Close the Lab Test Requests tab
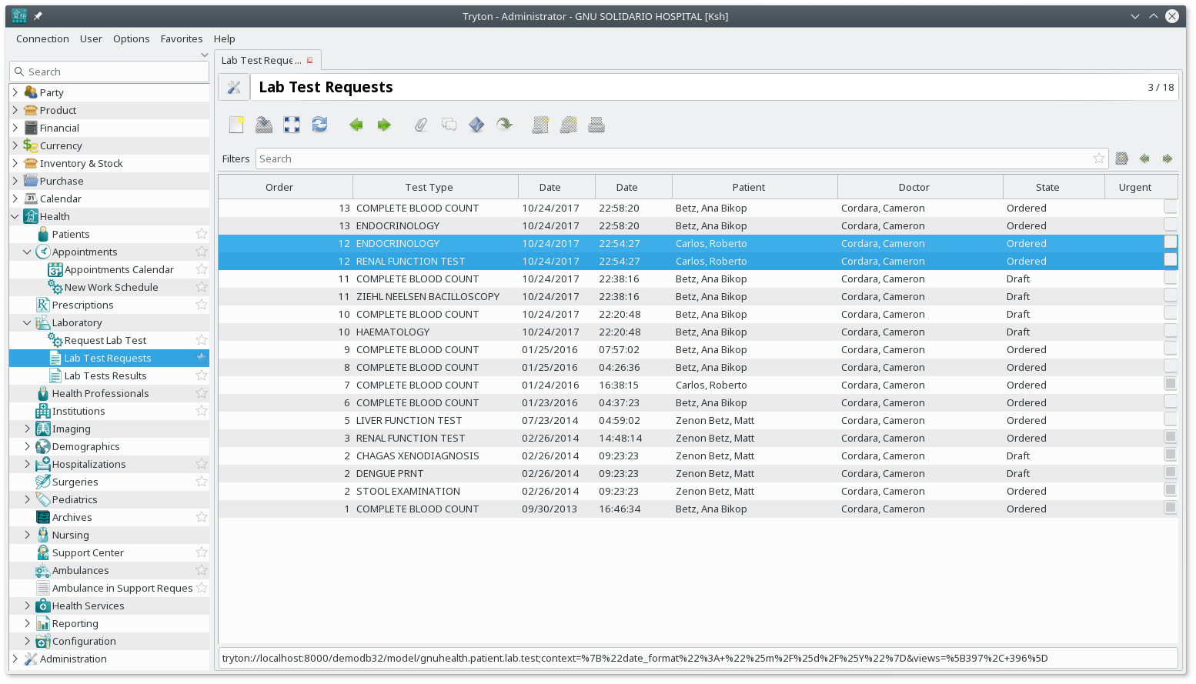The image size is (1196, 684). pyautogui.click(x=310, y=59)
